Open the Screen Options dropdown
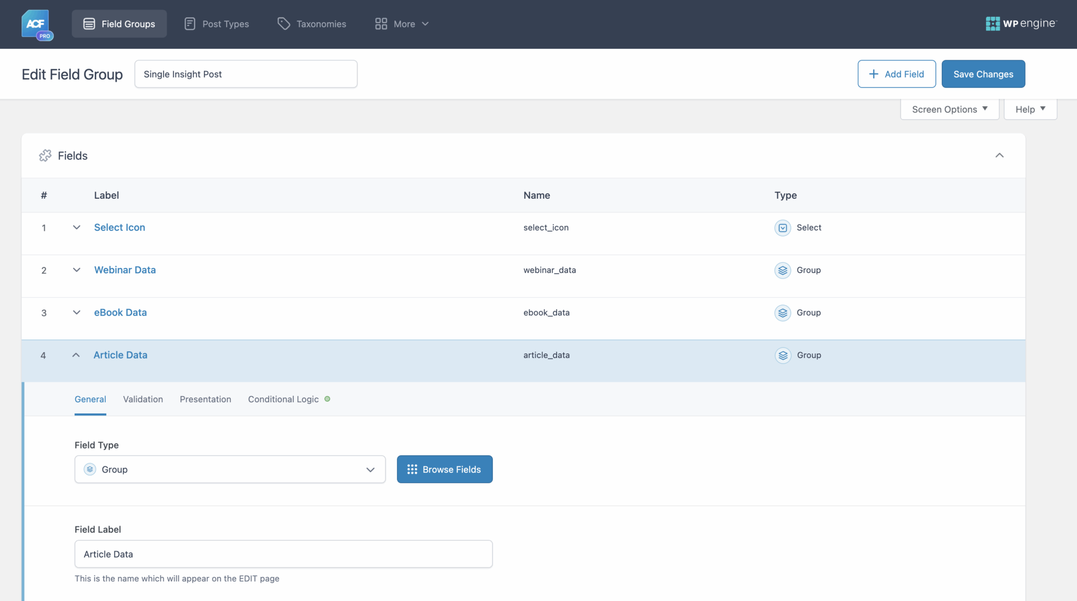 point(949,109)
